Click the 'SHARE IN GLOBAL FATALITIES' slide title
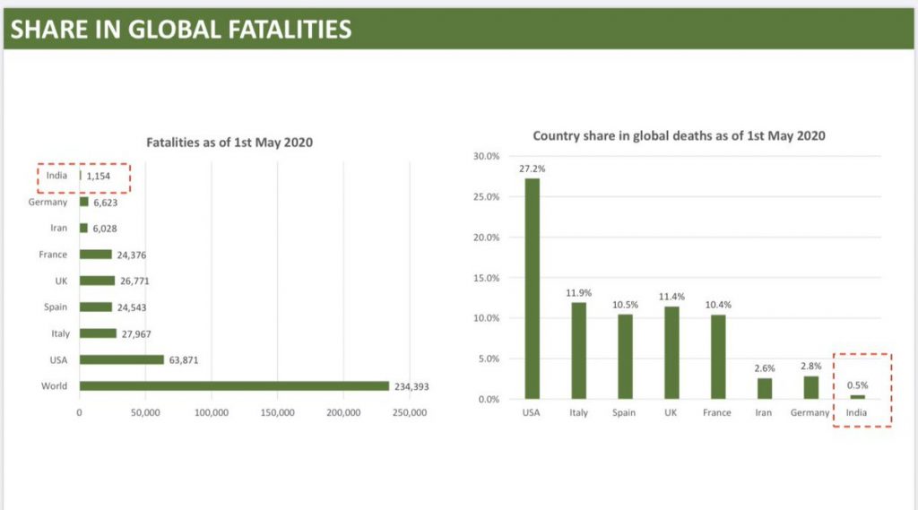This screenshot has width=918, height=510. pyautogui.click(x=181, y=29)
